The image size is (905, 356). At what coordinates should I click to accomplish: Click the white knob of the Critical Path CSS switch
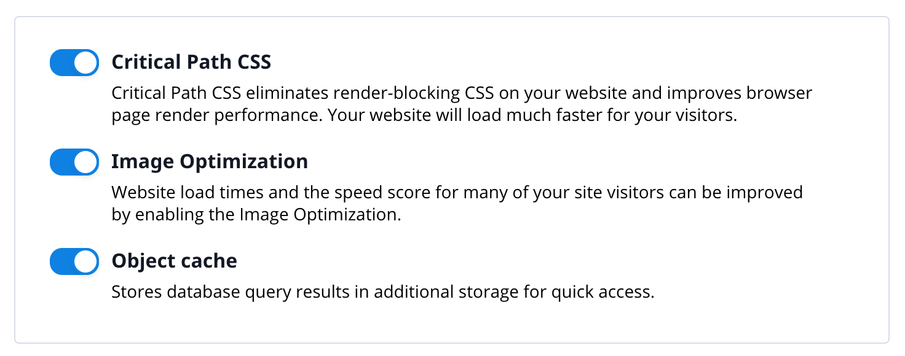point(86,63)
